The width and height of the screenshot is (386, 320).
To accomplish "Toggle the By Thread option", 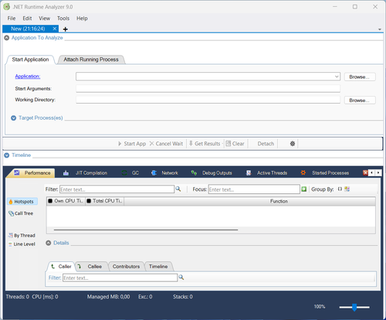I will coord(22,236).
